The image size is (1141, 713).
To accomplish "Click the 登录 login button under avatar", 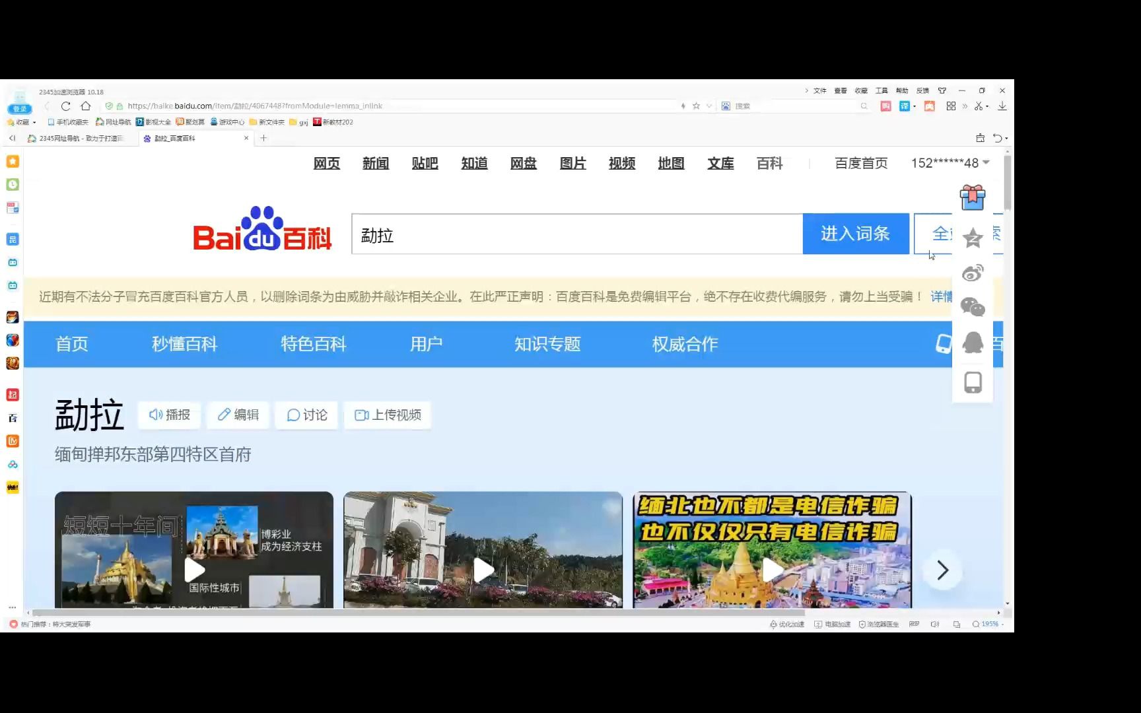I will point(20,109).
